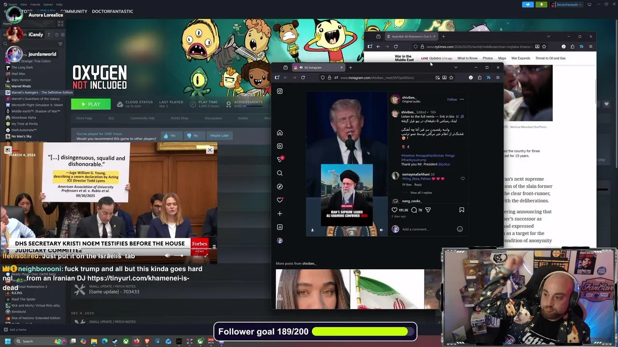
Task: Show tagged people icon on reel
Action: pyautogui.click(x=312, y=230)
